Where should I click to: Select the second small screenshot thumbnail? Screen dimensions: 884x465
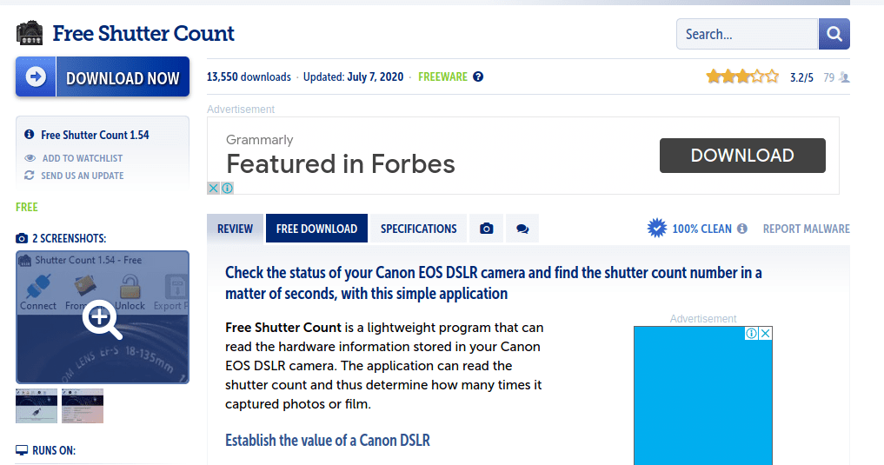[83, 405]
